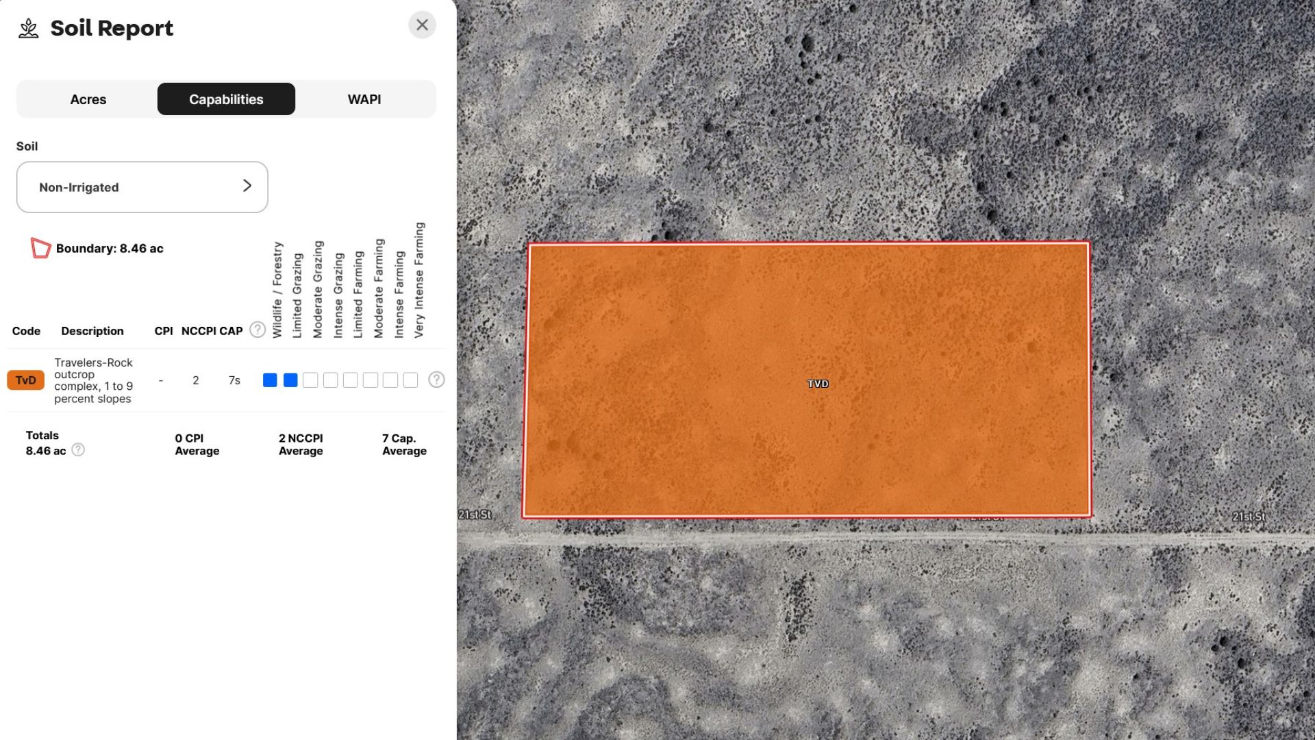This screenshot has height=740, width=1315.
Task: Expand using the Non-Irrigated chevron arrow
Action: tap(247, 186)
